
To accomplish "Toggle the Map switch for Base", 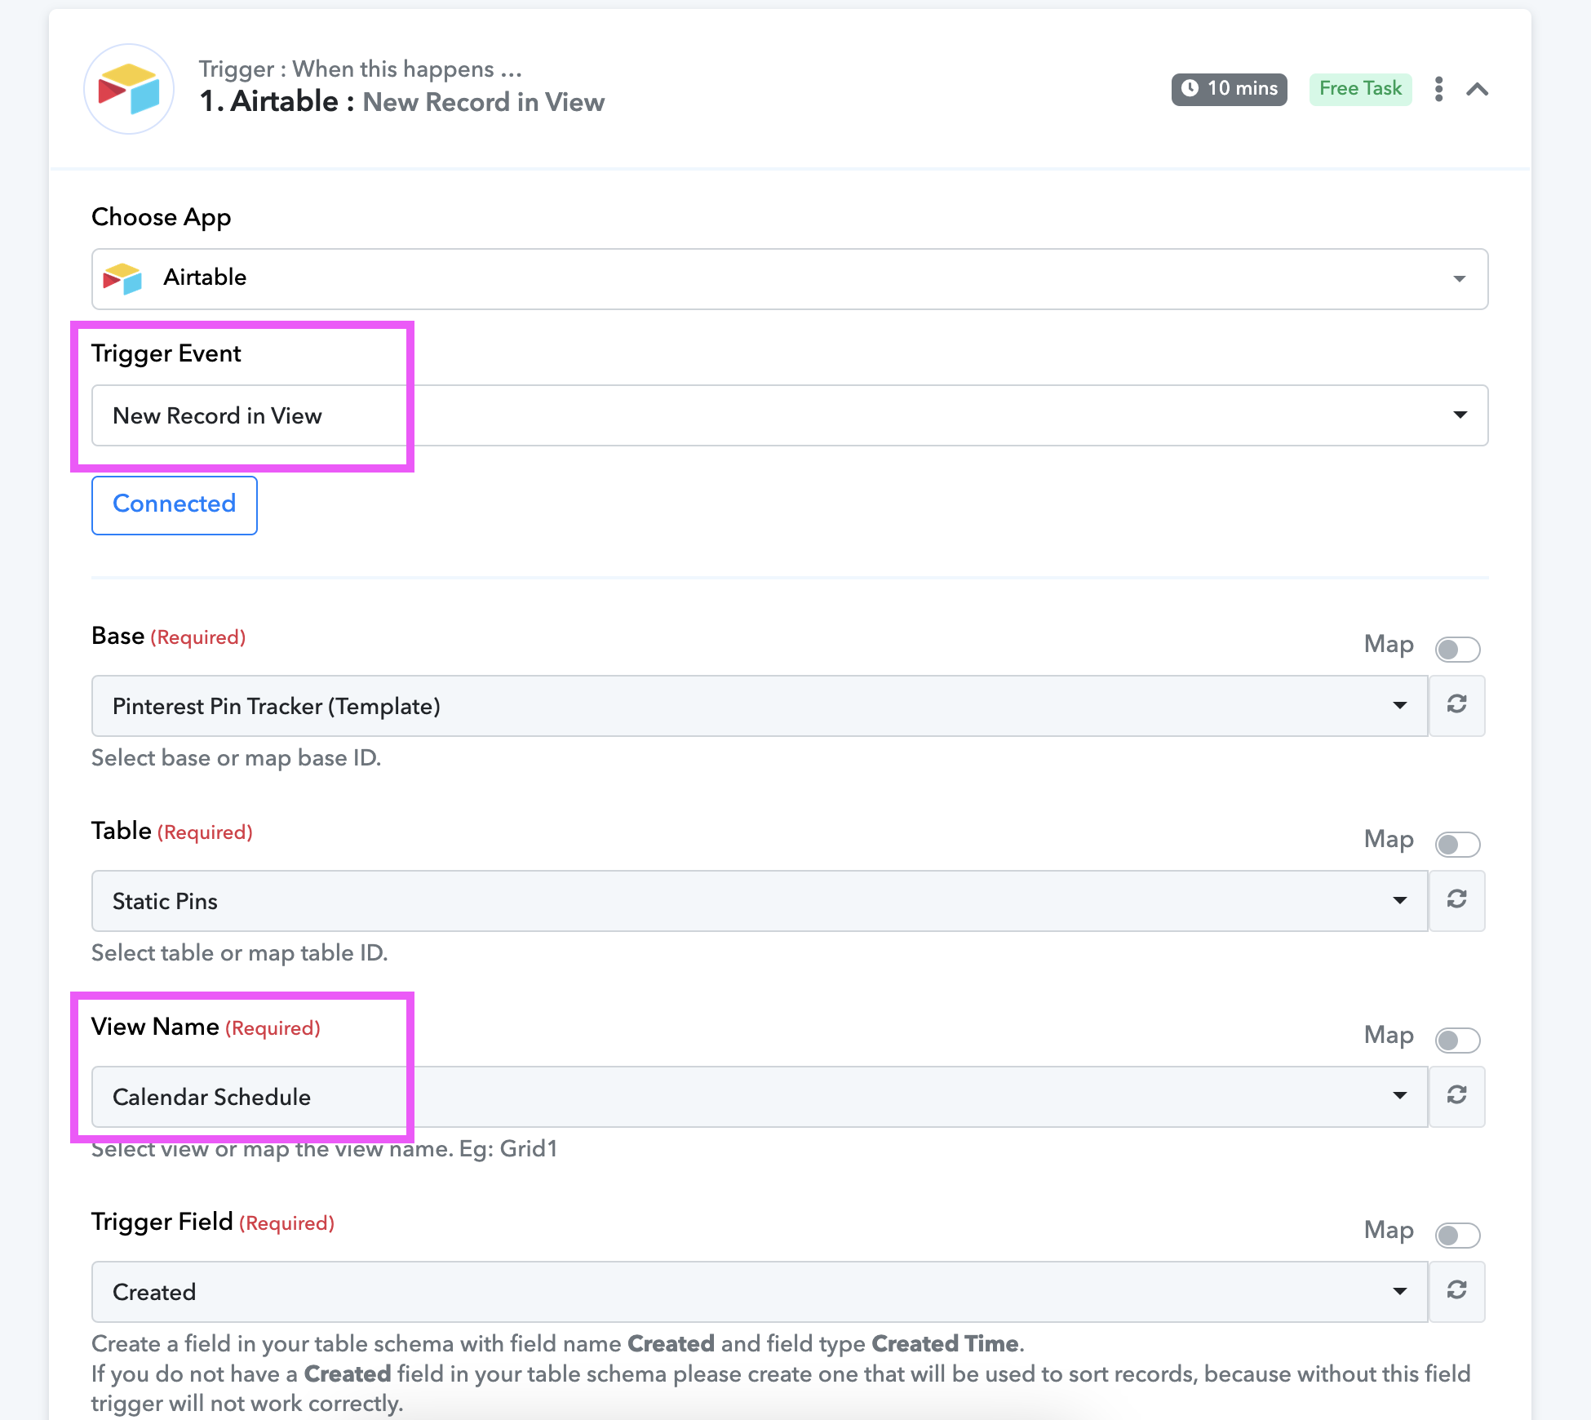I will click(1457, 649).
